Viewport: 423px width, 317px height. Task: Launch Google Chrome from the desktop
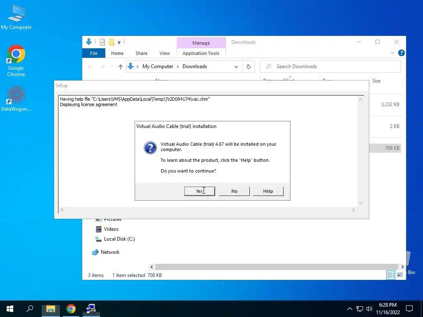coord(16,61)
